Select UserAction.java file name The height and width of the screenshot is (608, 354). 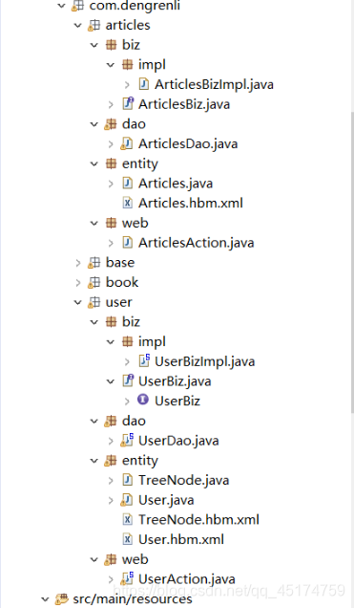[x=187, y=579]
